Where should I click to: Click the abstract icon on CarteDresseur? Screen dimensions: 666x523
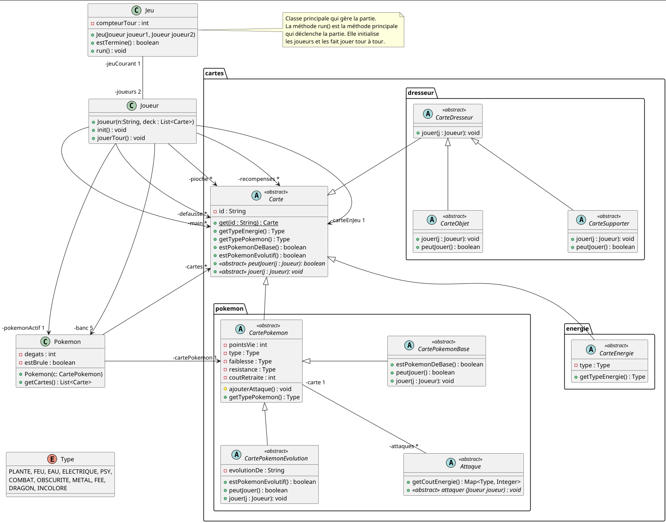428,114
